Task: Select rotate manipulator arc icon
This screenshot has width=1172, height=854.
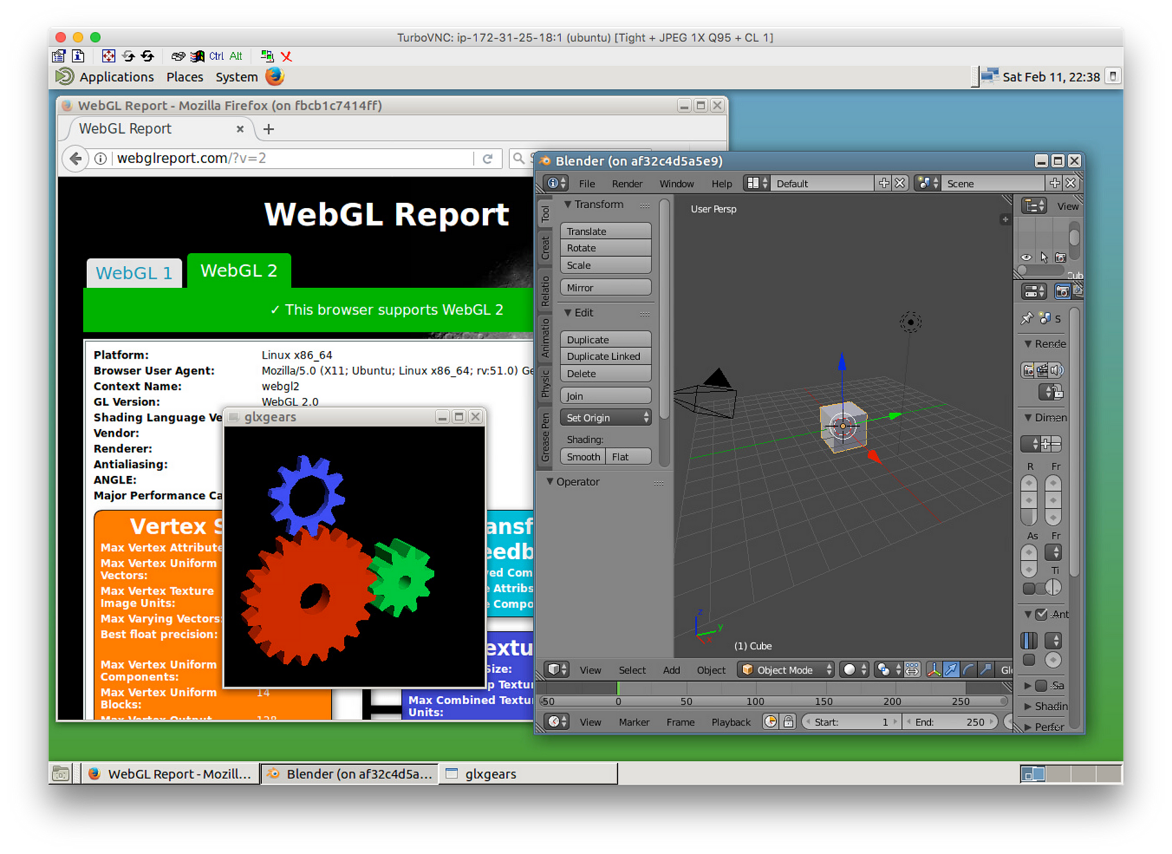Action: (x=969, y=670)
